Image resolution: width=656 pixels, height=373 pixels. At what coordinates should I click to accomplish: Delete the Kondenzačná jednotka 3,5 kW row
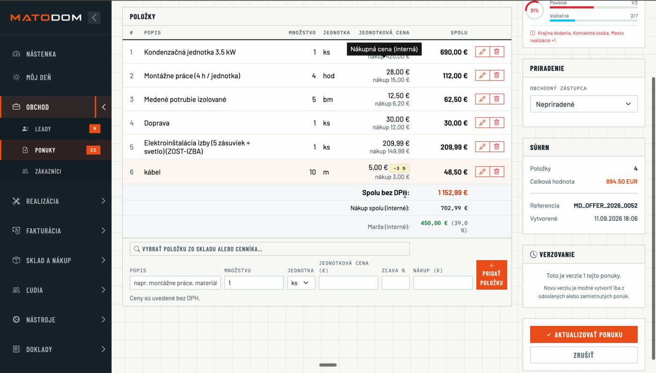coord(497,52)
